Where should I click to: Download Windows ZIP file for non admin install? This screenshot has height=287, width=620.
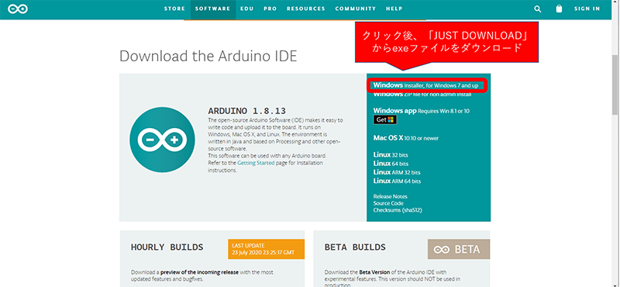(x=422, y=94)
